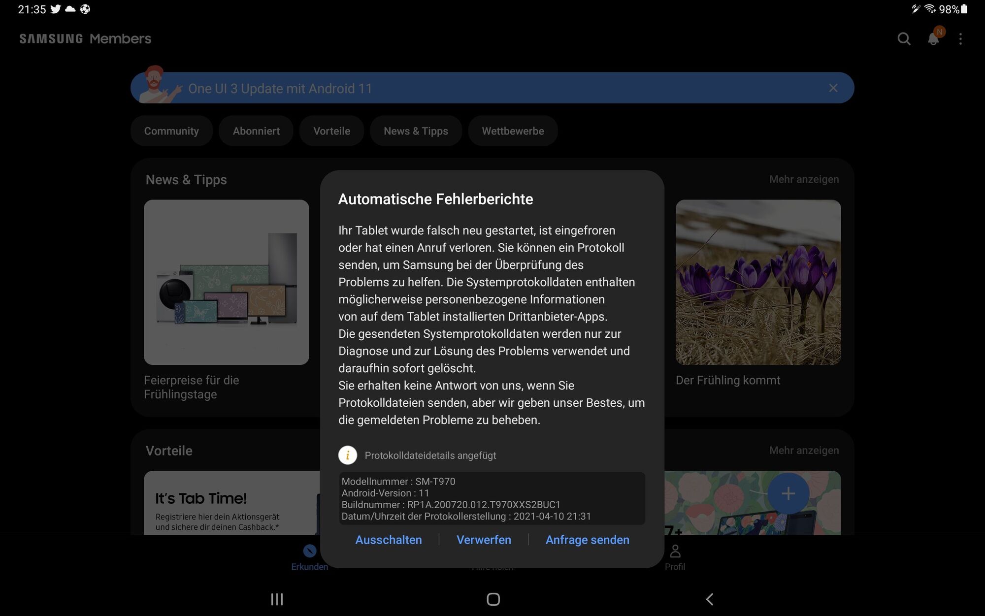The width and height of the screenshot is (985, 616).
Task: Open the Feierpreise für die Frühlingstage thumbnail
Action: (227, 282)
